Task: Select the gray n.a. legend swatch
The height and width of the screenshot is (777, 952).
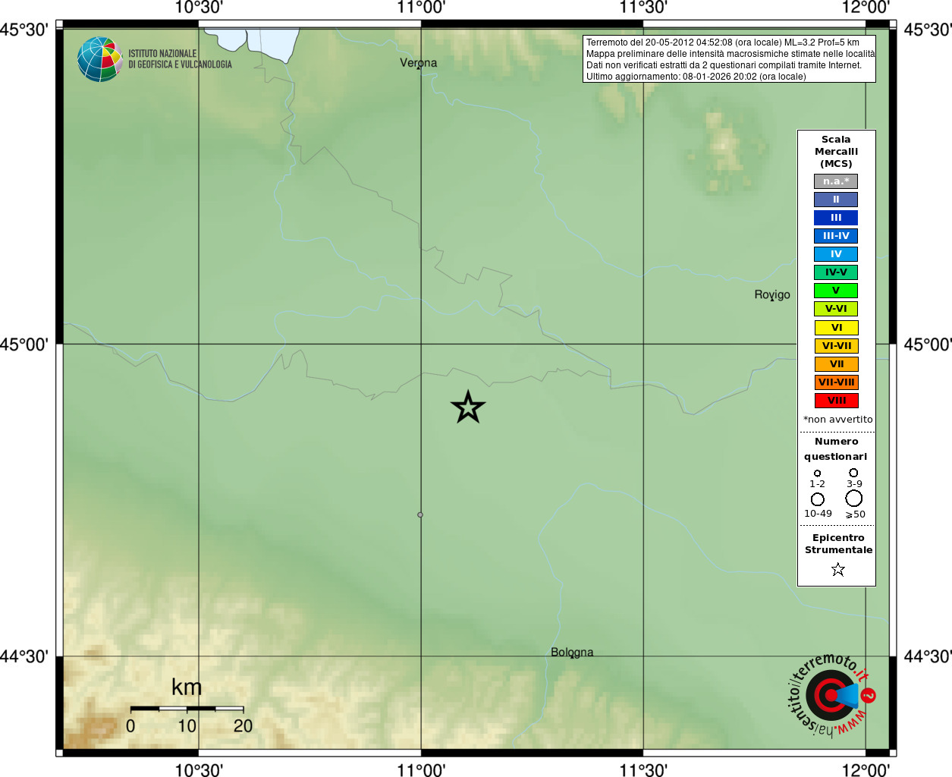Action: pyautogui.click(x=836, y=181)
